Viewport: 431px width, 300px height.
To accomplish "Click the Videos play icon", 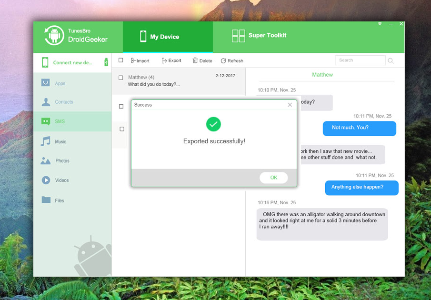I will (x=46, y=180).
